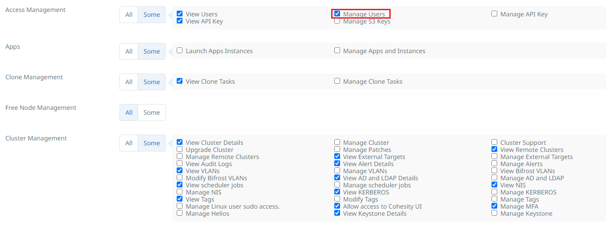Image resolution: width=606 pixels, height=229 pixels.
Task: Check the Manage Apps and Instances checkbox
Action: pyautogui.click(x=337, y=50)
